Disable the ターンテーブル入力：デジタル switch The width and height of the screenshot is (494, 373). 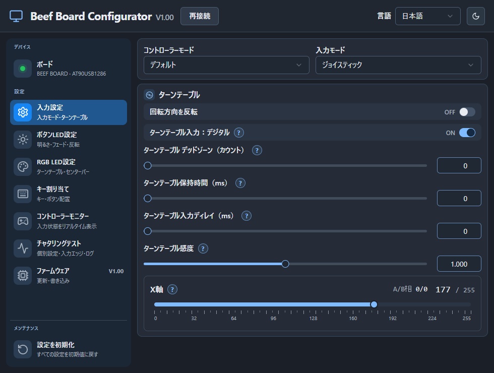(467, 133)
